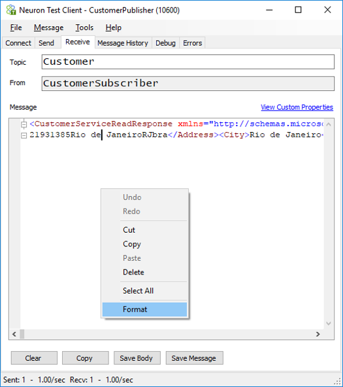Image resolution: width=343 pixels, height=387 pixels.
Task: Click the horizontal scrollbar left arrow
Action: [x=14, y=334]
